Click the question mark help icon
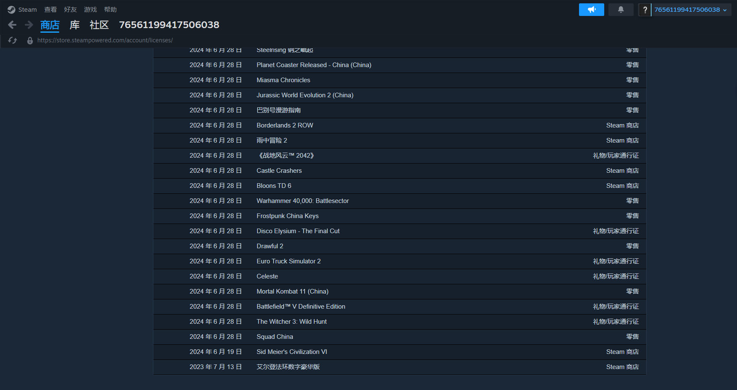Image resolution: width=737 pixels, height=390 pixels. click(645, 10)
